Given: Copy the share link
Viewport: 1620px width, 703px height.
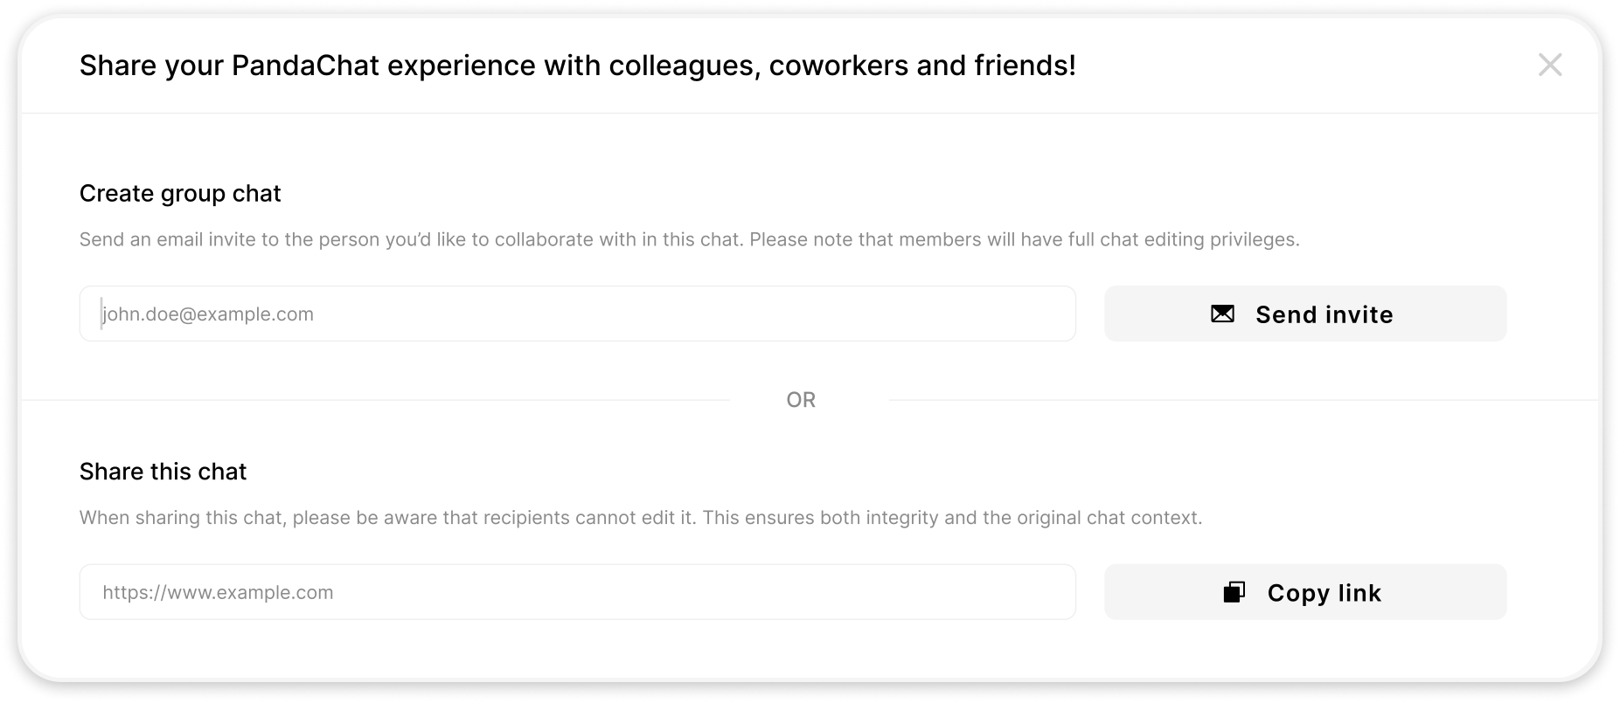Looking at the screenshot, I should click(x=1304, y=592).
